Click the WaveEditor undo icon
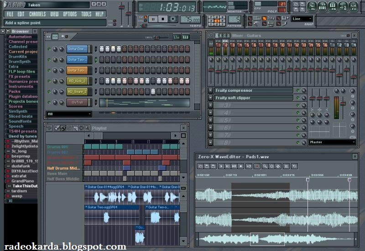365x251 pixels. (294, 166)
